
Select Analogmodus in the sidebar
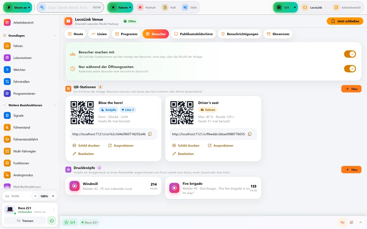[30, 175]
